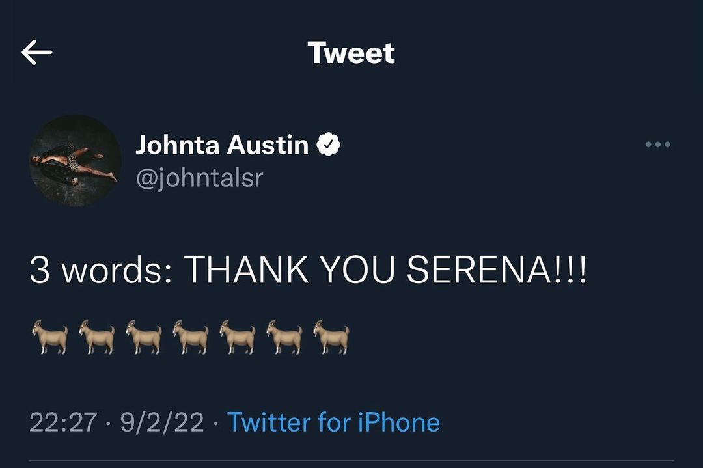Screen dimensions: 703x468
Task: Click the third goat emoji
Action: point(144,337)
